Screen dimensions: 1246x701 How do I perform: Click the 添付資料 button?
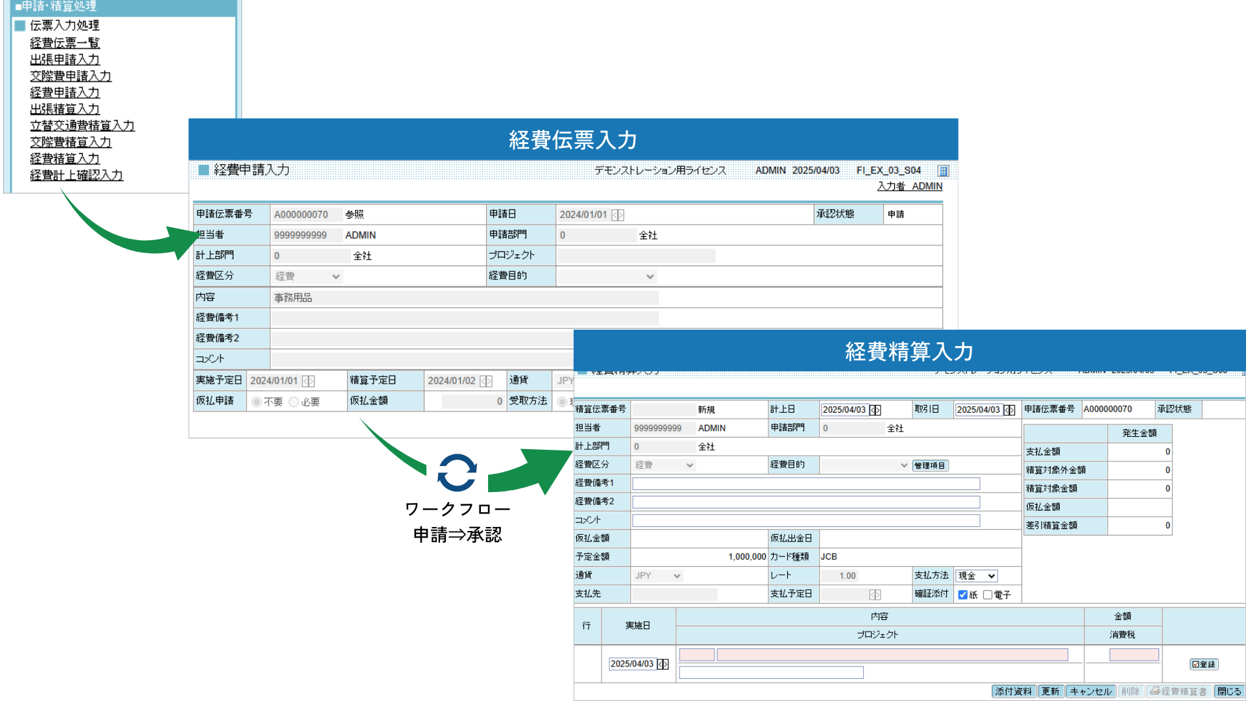point(1013,691)
